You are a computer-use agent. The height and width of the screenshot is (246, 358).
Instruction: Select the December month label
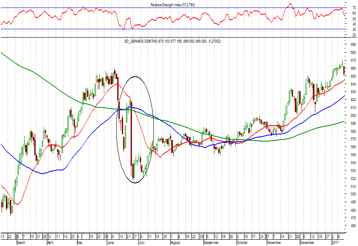coord(307,243)
